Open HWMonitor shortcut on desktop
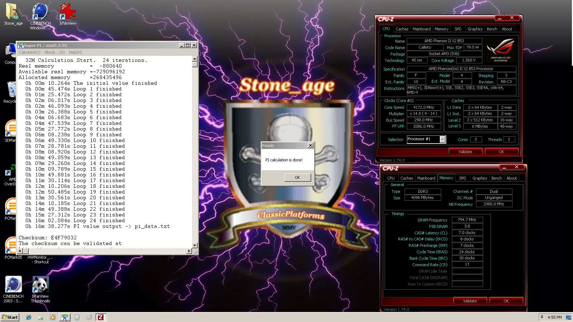This screenshot has width=573, height=322. point(40,259)
